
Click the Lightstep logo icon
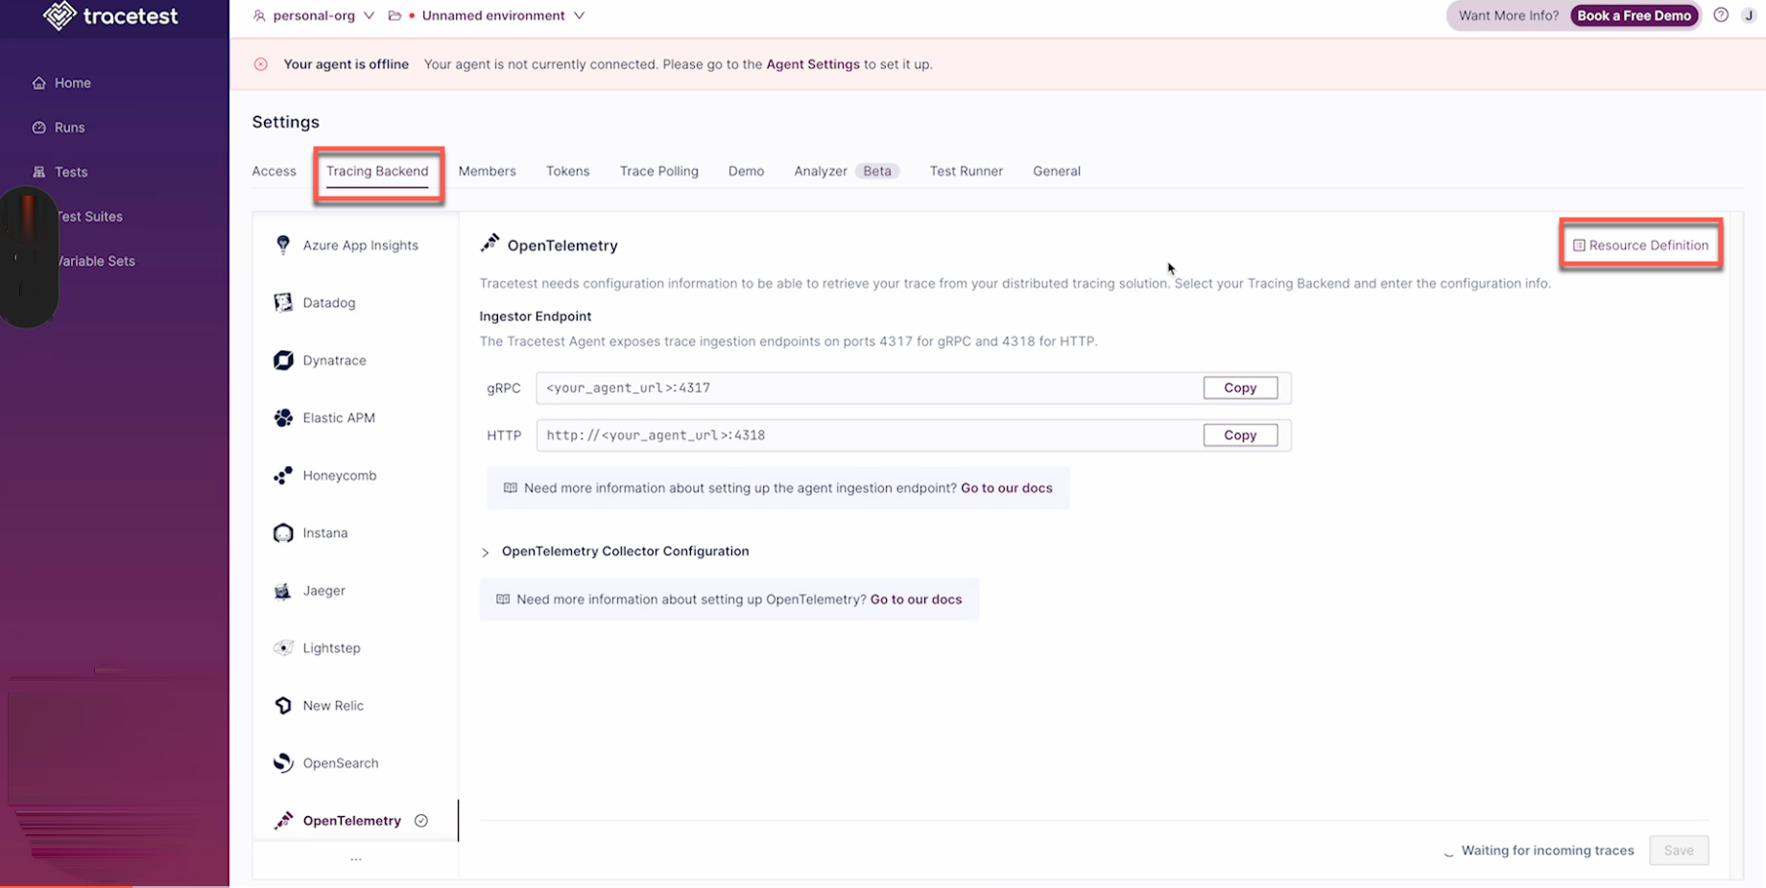(x=283, y=648)
